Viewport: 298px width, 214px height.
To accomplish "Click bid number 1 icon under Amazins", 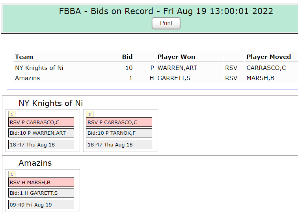I will click(12, 174).
